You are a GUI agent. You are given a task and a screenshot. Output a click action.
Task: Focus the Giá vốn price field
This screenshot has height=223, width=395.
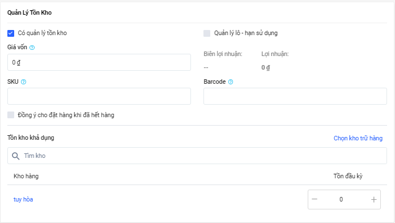point(99,62)
